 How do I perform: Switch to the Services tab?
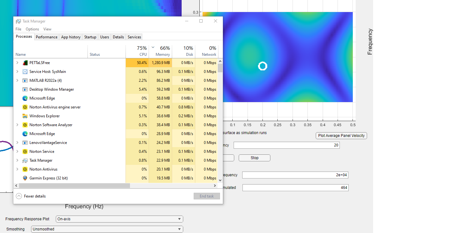pyautogui.click(x=134, y=37)
